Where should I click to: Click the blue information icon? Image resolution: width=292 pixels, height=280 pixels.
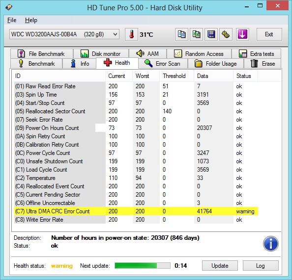click(270, 244)
